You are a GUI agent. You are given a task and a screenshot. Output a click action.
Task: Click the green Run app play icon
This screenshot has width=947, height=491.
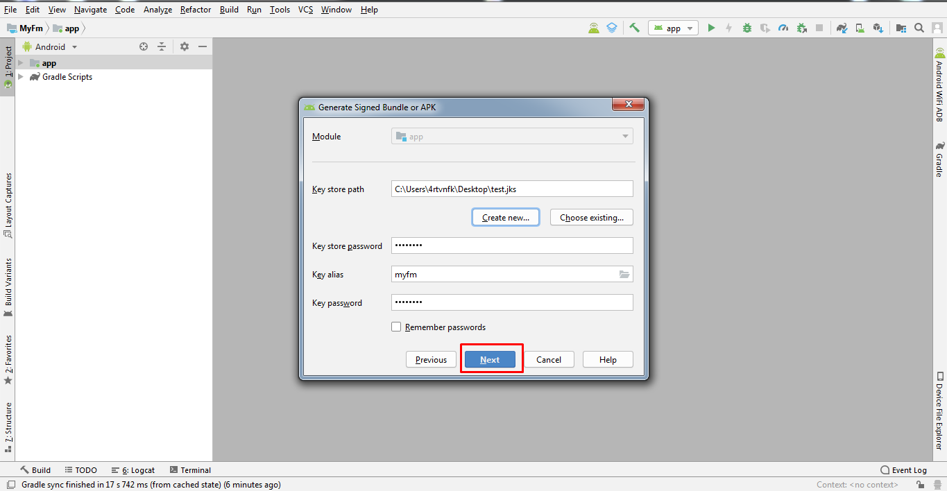[x=711, y=28]
